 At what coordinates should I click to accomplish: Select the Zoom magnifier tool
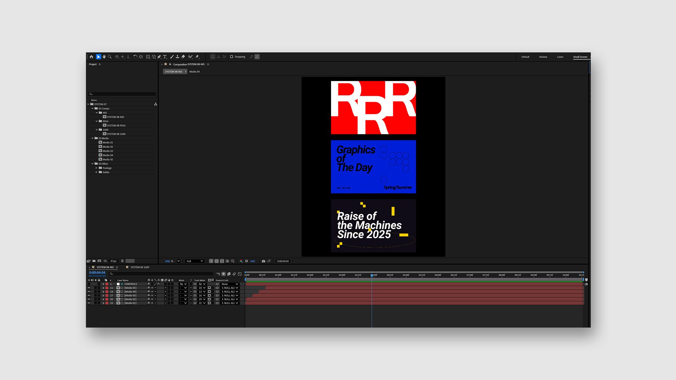click(x=110, y=57)
